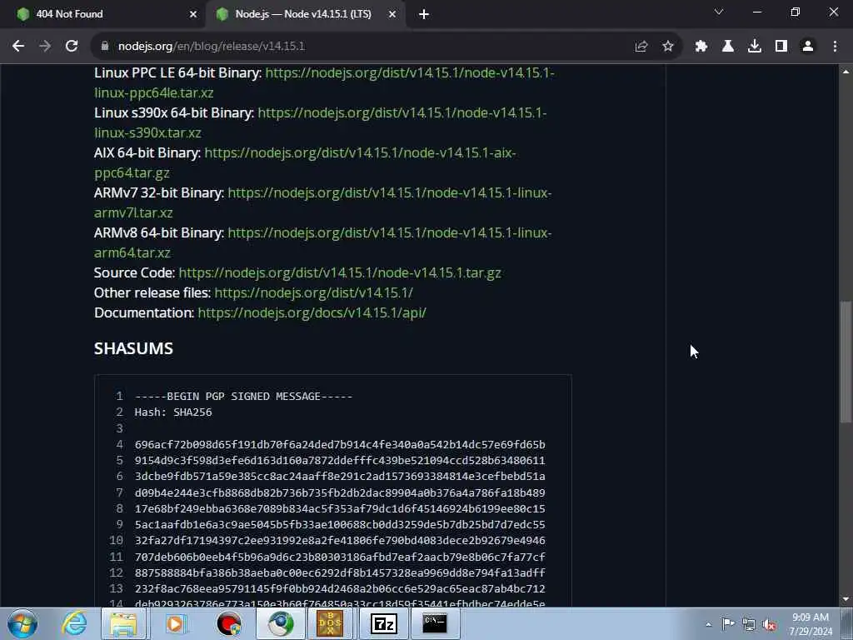
Task: Click hash line starting with 32fa27df
Action: pyautogui.click(x=340, y=540)
